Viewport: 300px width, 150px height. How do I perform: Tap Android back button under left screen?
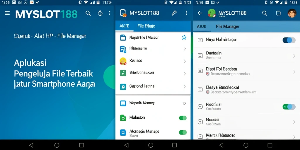click(x=31, y=145)
